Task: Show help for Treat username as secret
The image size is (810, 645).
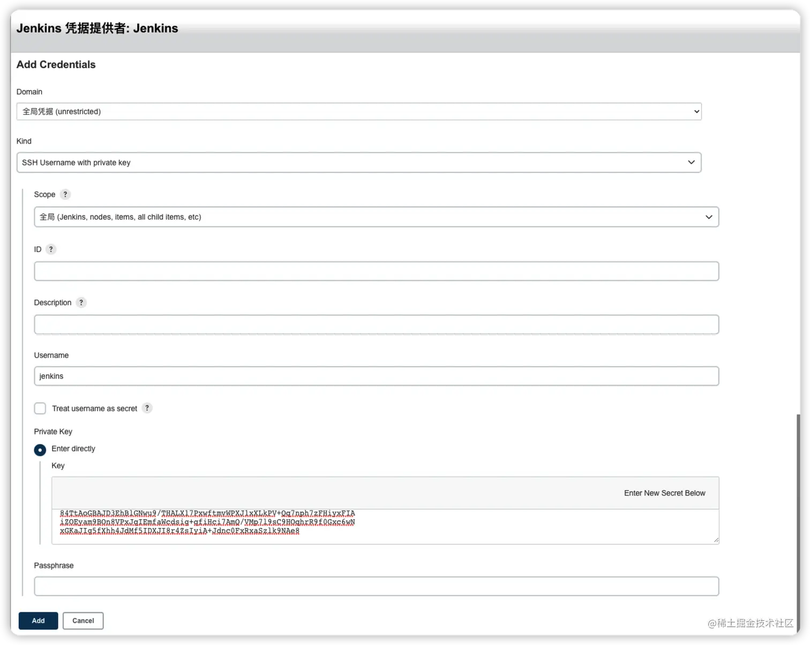Action: point(147,408)
